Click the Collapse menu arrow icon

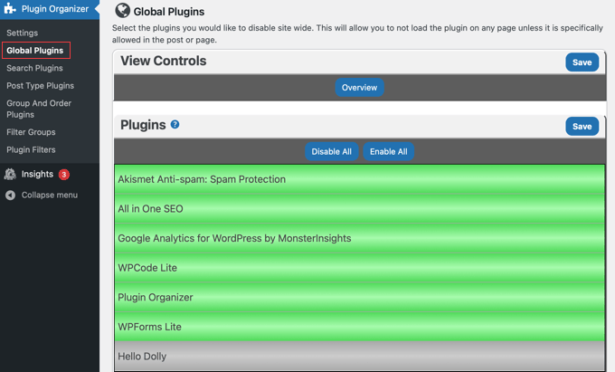pos(11,195)
